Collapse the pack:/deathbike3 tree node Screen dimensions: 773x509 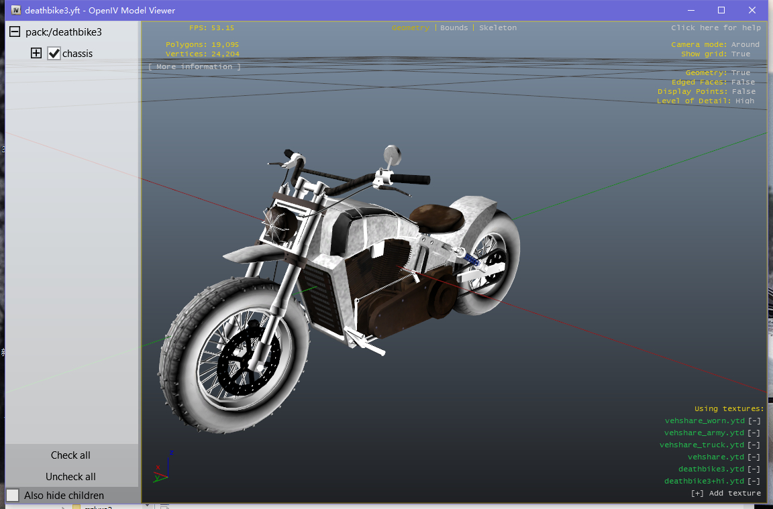15,32
